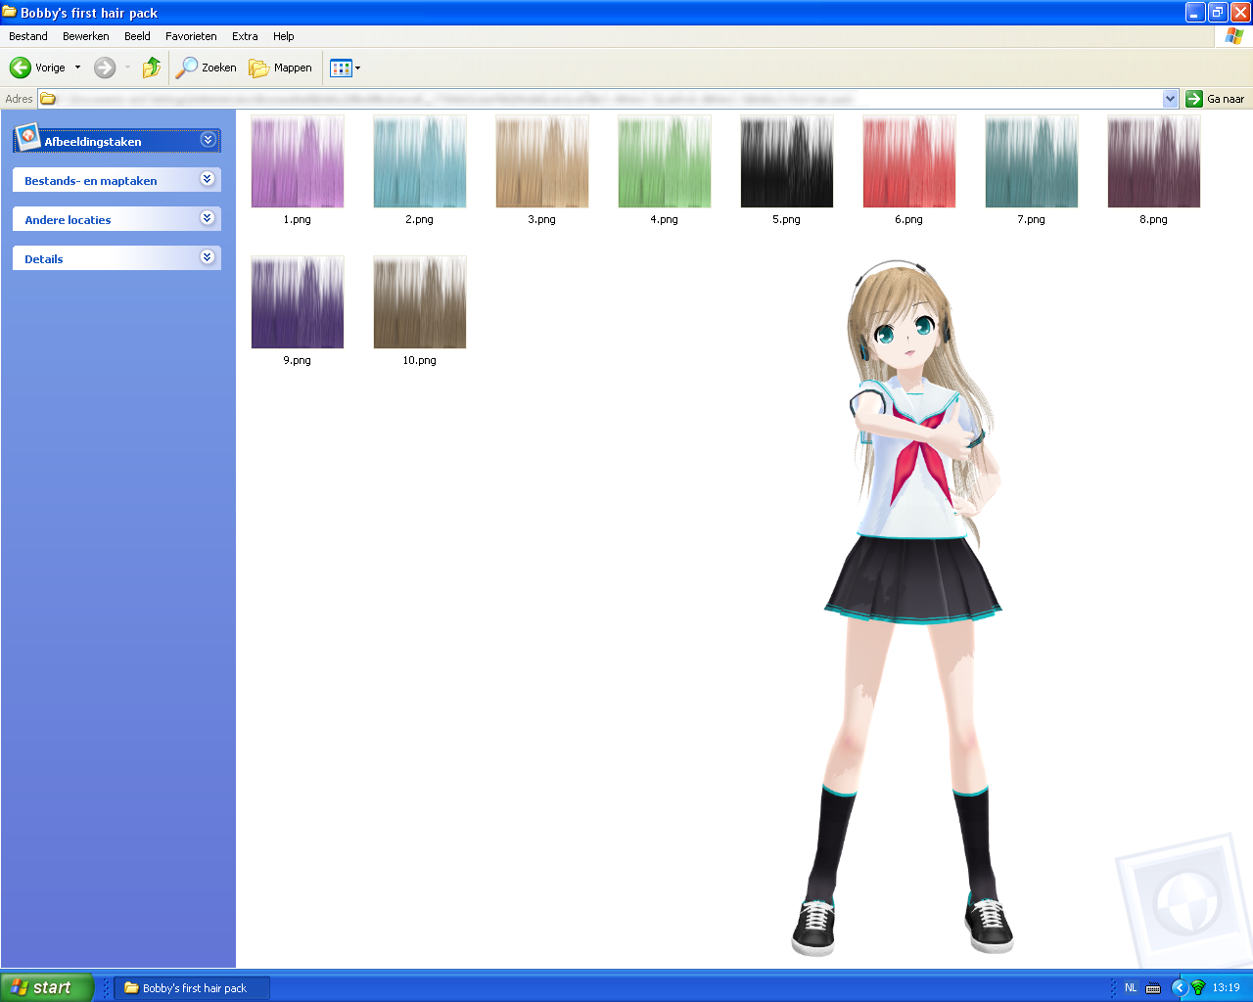The image size is (1253, 1002).
Task: Click the NL language indicator in the taskbar
Action: coord(1130,986)
